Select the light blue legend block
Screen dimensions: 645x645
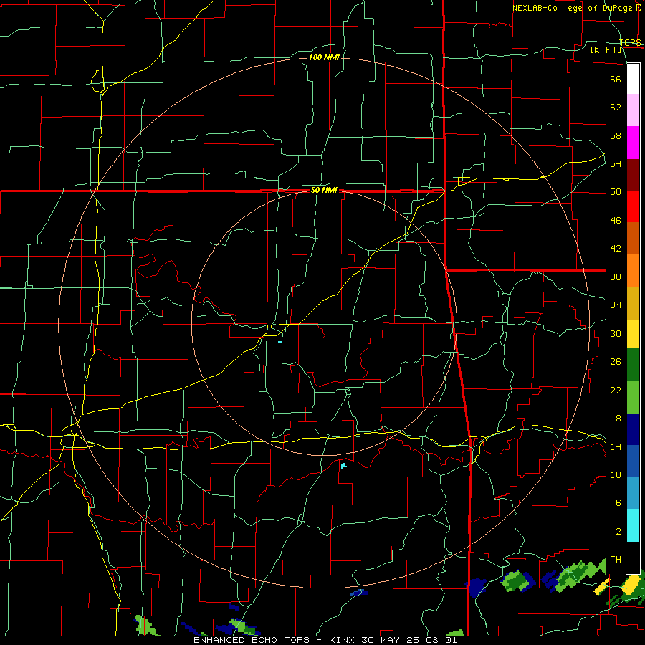pyautogui.click(x=633, y=493)
